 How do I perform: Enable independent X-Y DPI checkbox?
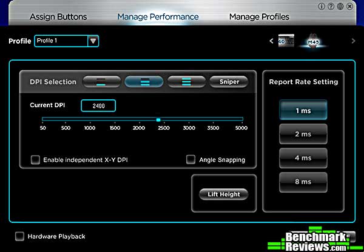pyautogui.click(x=36, y=160)
